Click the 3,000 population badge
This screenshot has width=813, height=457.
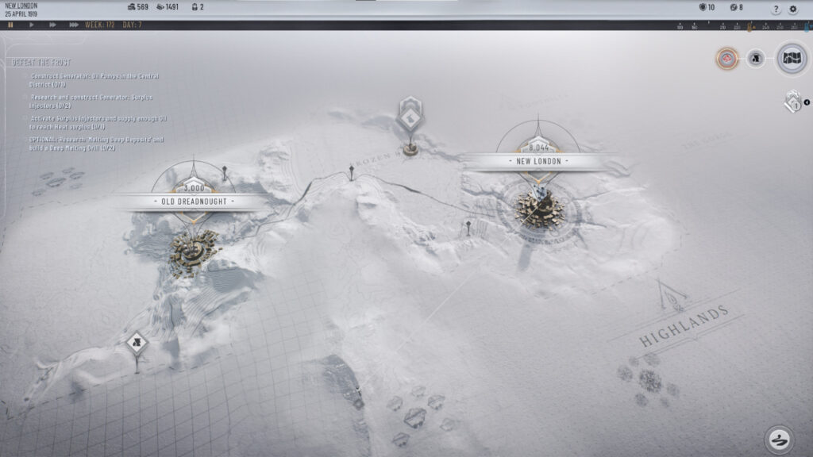(194, 187)
